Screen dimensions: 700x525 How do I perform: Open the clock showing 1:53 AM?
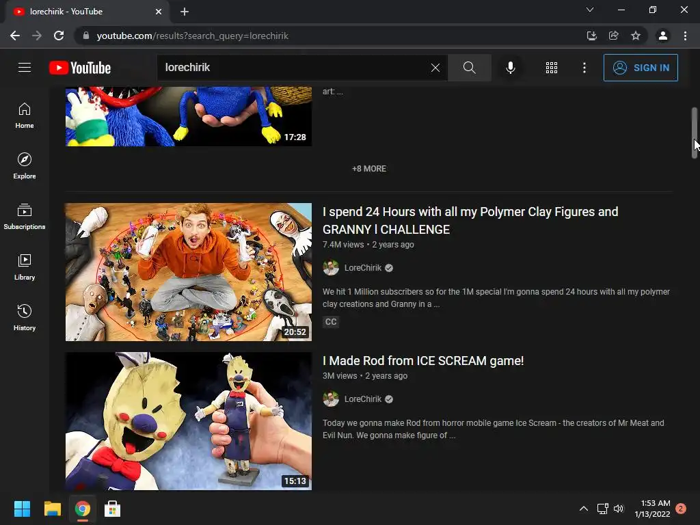[652, 509]
